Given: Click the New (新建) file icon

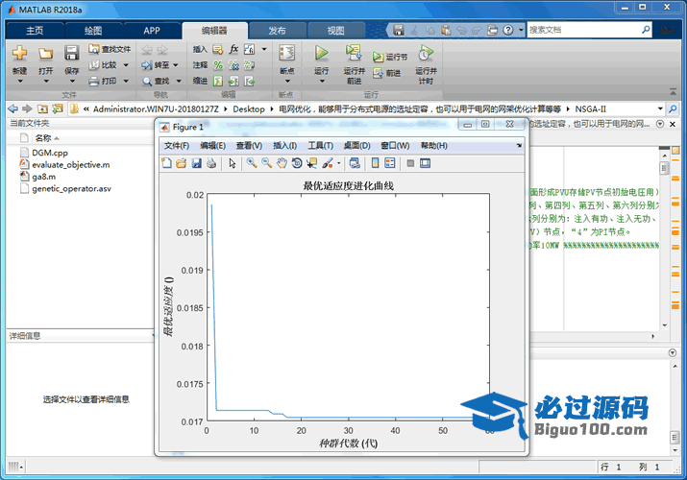Looking at the screenshot, I should coord(19,53).
